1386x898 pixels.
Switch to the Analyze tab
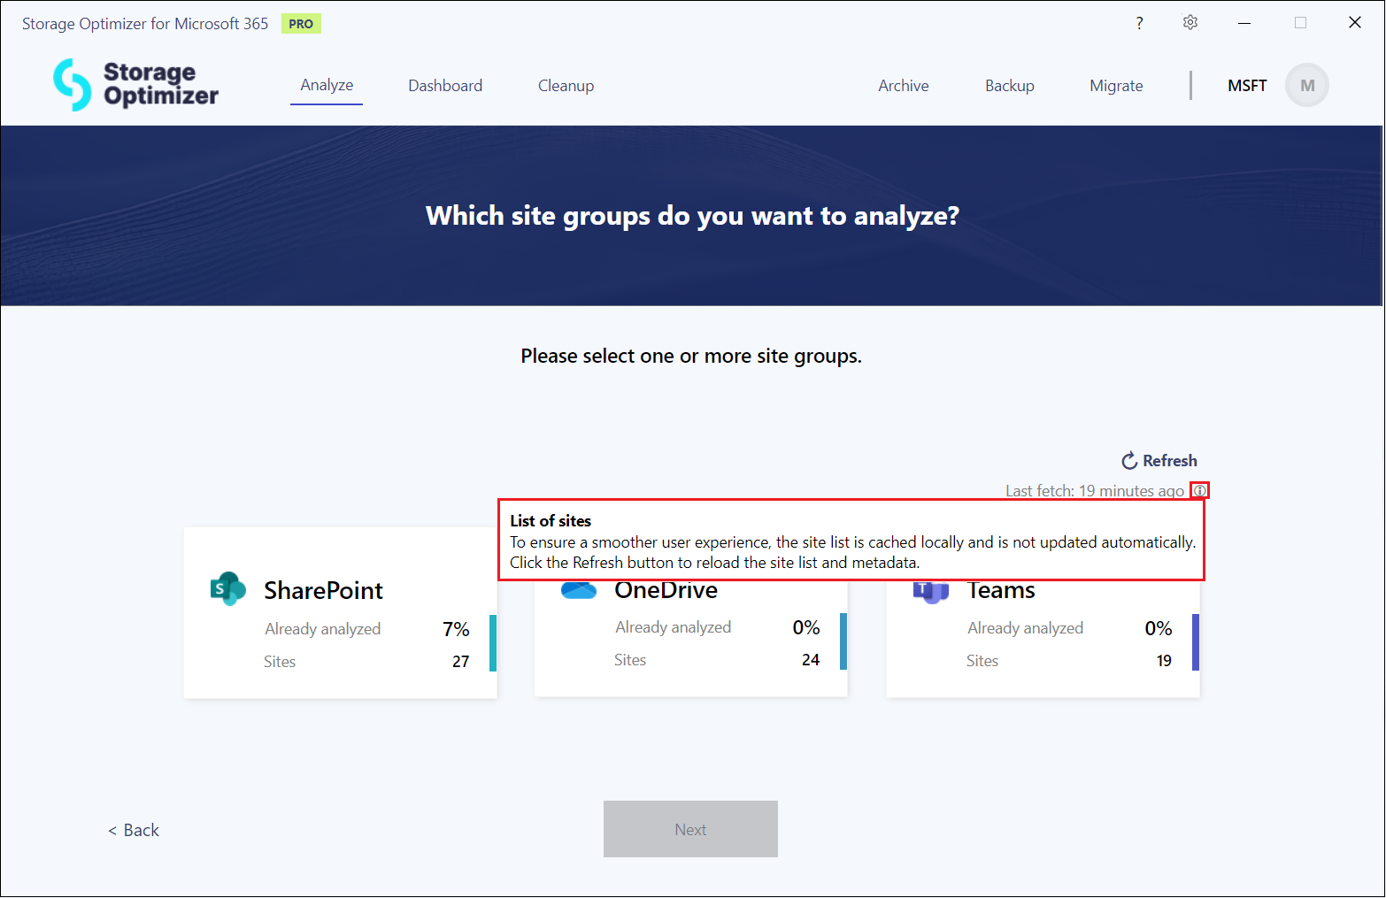pos(327,85)
